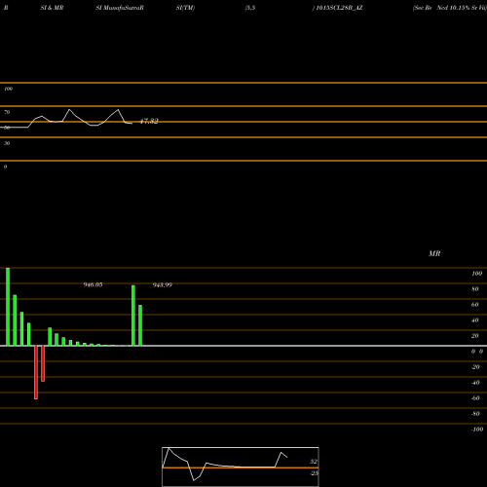This screenshot has width=487, height=487.
Task: Click the 'SI(TM)' header text
Action: [x=185, y=8]
